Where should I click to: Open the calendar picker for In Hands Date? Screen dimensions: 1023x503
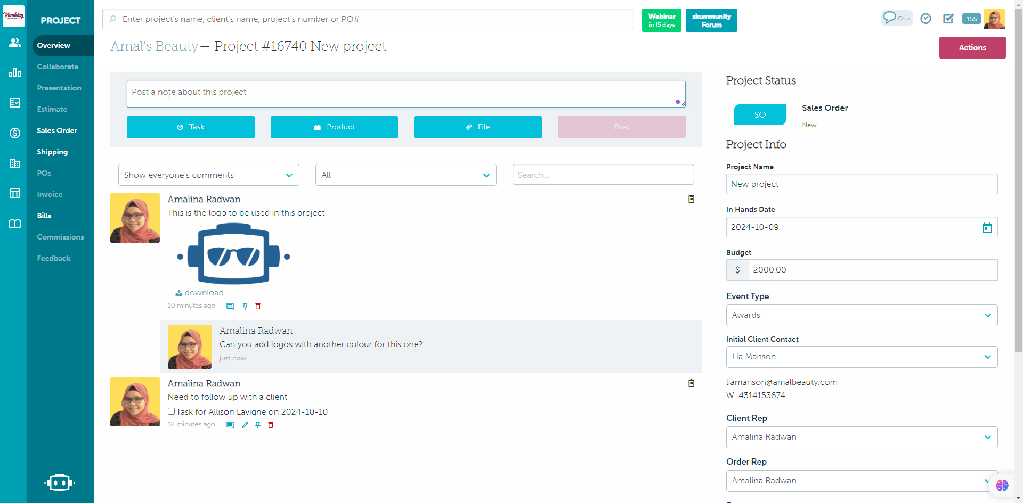(987, 228)
